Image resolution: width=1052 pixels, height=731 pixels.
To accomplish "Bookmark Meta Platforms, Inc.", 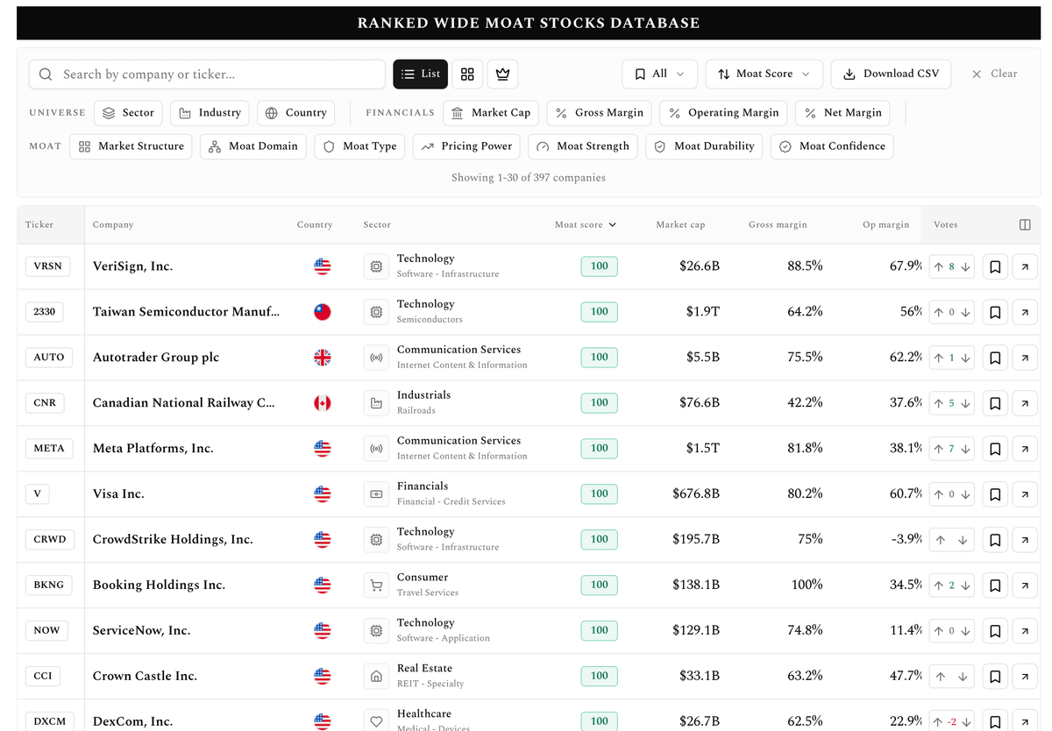I will [x=995, y=449].
